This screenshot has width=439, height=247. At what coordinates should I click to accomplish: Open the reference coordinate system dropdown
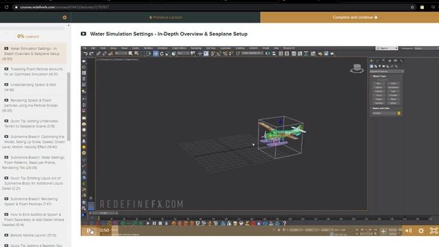[x=183, y=54]
